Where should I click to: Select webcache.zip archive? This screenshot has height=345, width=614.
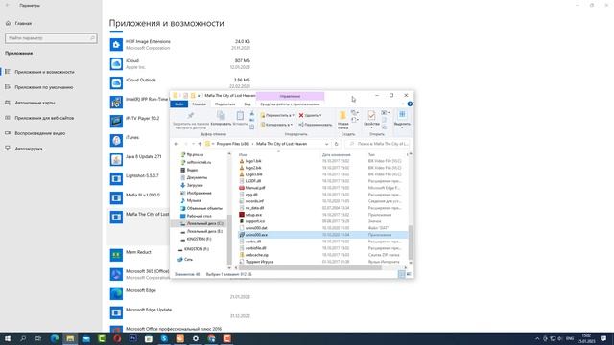(257, 255)
